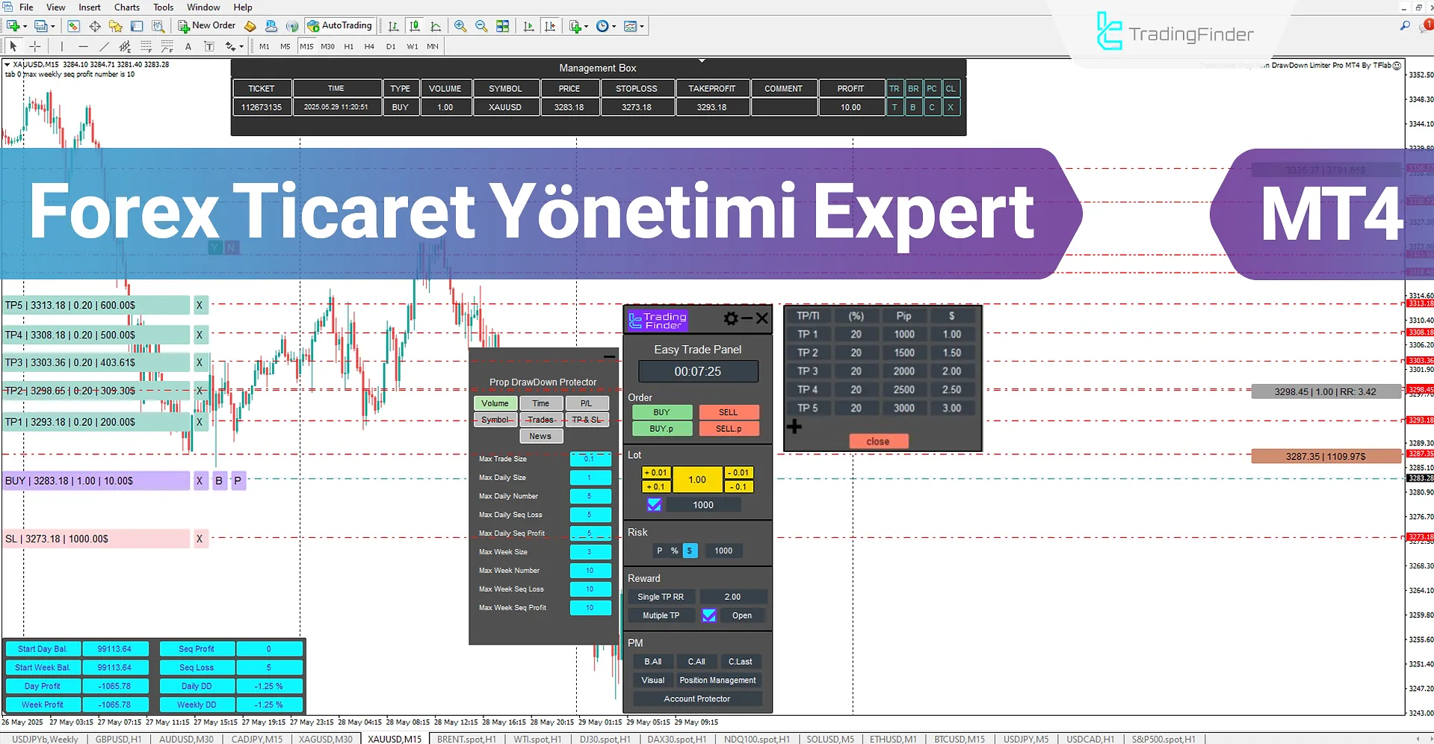The image size is (1434, 744).
Task: Open Easy Trade Panel settings gear
Action: (x=730, y=318)
